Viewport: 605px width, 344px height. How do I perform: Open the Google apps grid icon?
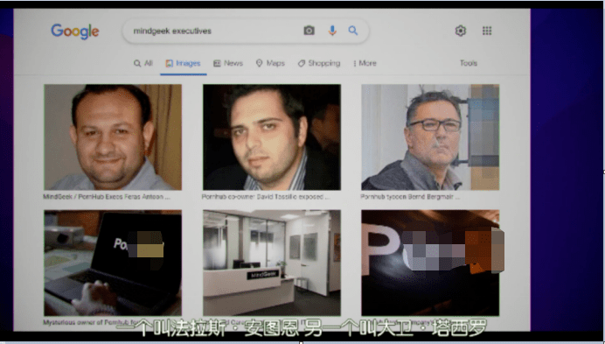pyautogui.click(x=487, y=31)
